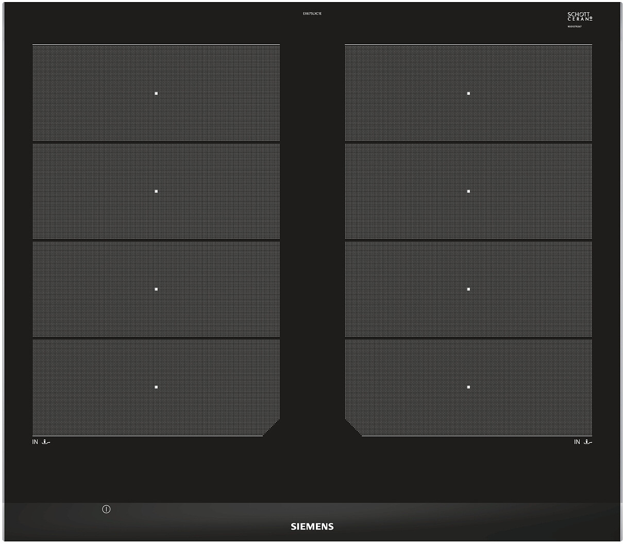
Task: Click the serial number below SCHOTT CERAN
Action: 575,26
